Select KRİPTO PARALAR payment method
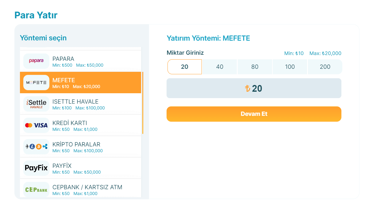The height and width of the screenshot is (210, 373). coord(76,144)
